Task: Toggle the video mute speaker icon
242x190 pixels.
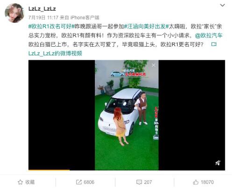Action: (x=218, y=163)
